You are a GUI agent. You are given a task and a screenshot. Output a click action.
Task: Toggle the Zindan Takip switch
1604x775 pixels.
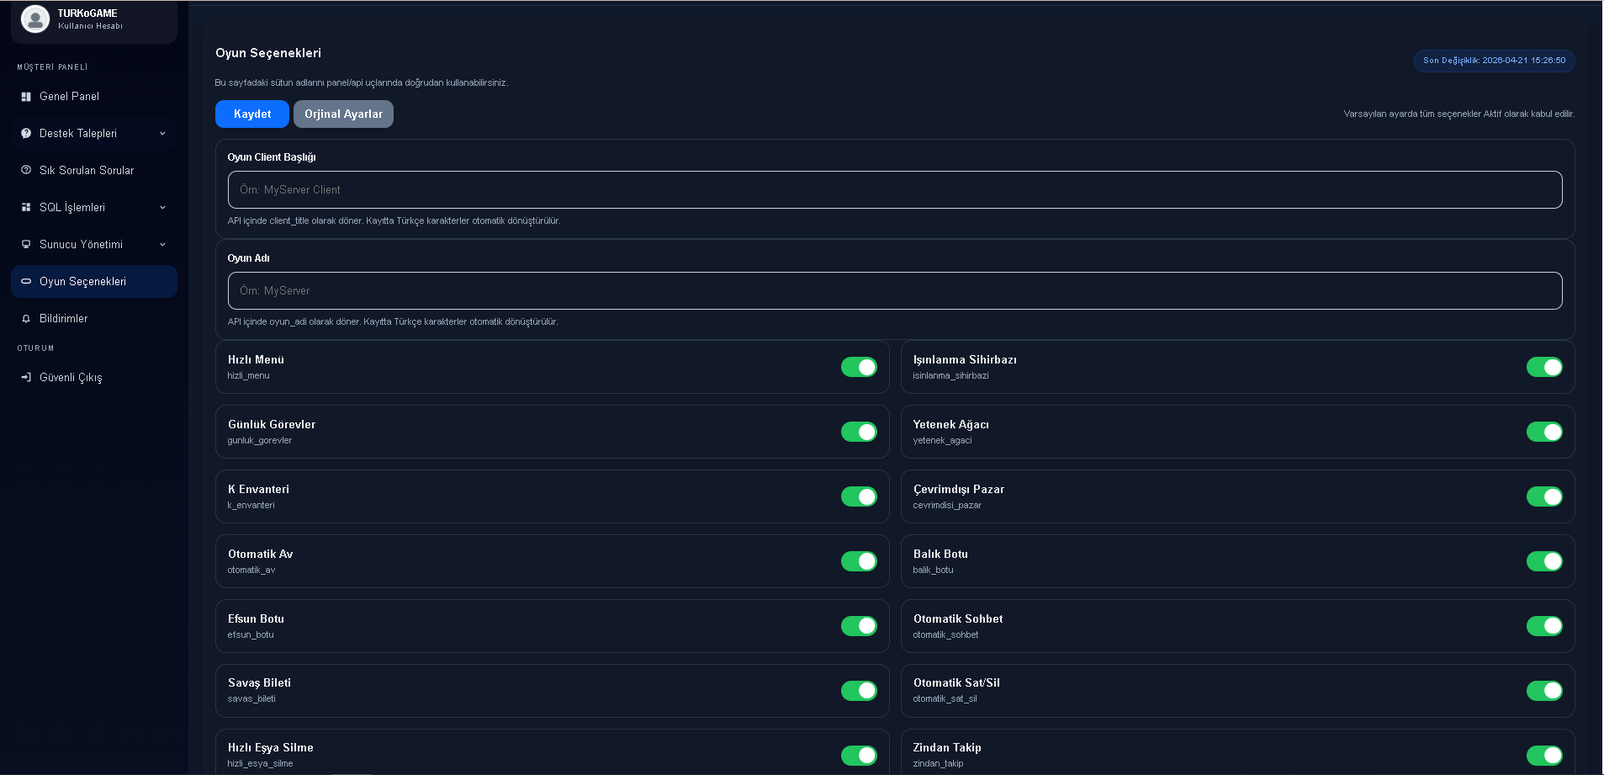[x=1544, y=756]
